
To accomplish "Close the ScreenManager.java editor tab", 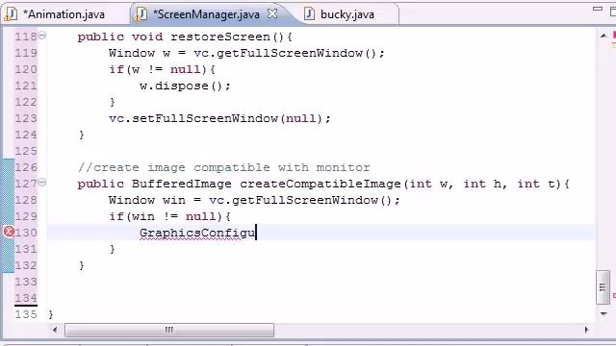I will point(272,13).
